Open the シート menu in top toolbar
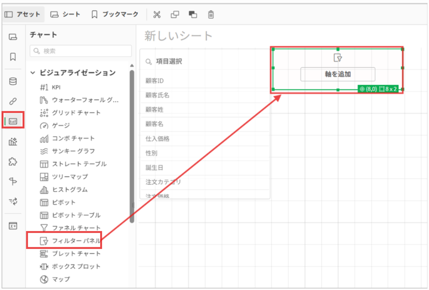Screen dimensions: 429x290 pos(66,14)
